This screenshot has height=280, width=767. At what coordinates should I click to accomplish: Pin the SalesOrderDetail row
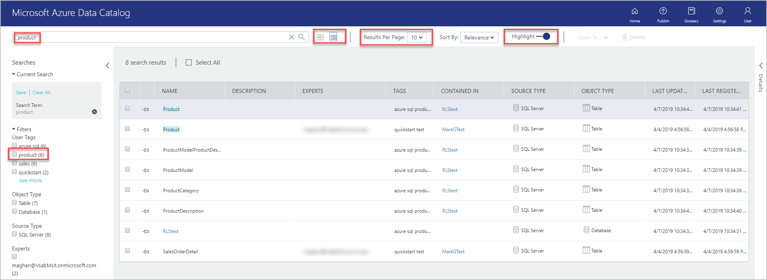(x=146, y=252)
